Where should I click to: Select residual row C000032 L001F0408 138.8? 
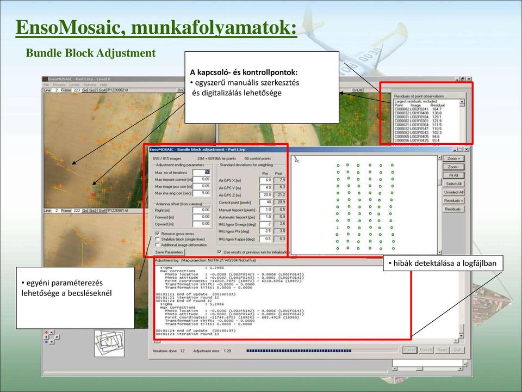click(x=418, y=113)
